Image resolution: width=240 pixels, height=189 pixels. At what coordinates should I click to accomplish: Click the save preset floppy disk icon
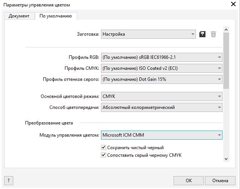[203, 34]
